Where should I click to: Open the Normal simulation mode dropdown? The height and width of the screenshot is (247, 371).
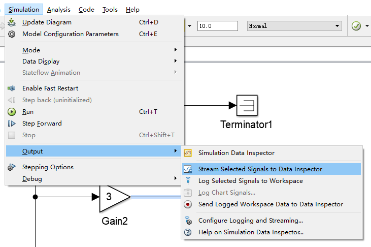(x=294, y=26)
